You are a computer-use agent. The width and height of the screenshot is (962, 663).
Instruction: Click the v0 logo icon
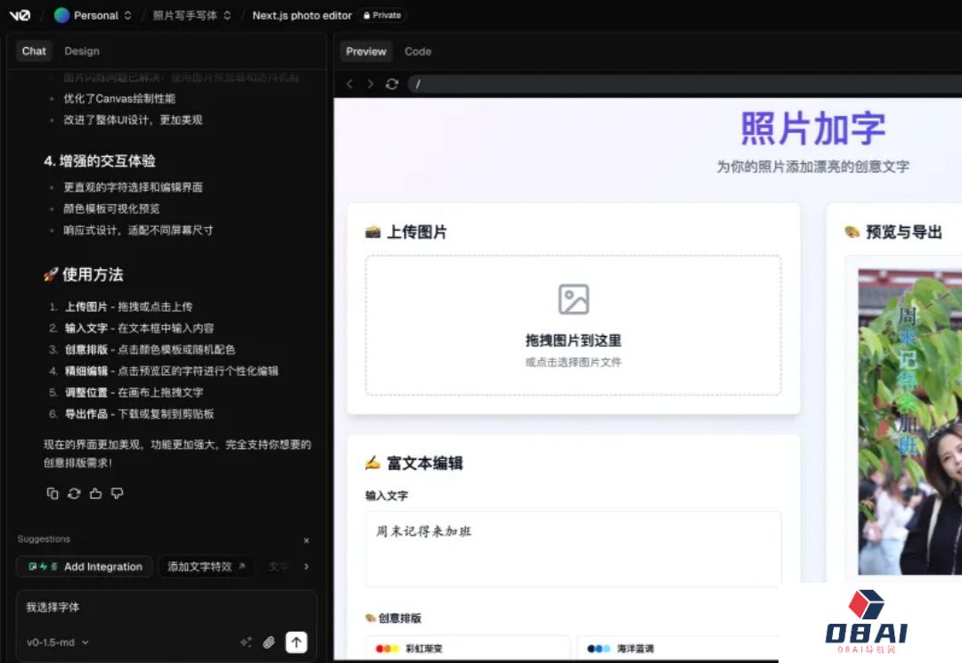pos(19,15)
